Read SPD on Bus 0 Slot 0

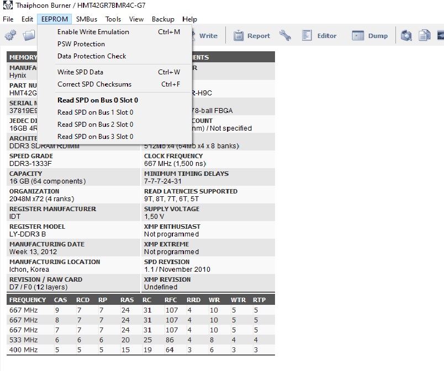(x=115, y=100)
